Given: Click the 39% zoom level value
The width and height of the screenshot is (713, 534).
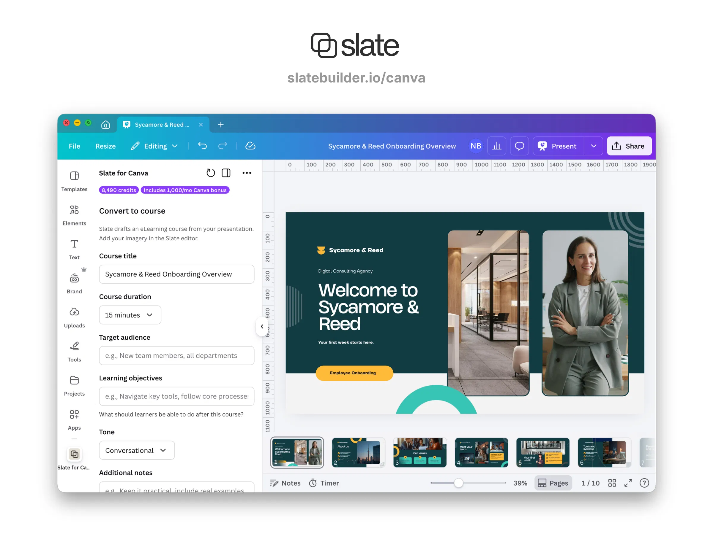Looking at the screenshot, I should point(520,483).
